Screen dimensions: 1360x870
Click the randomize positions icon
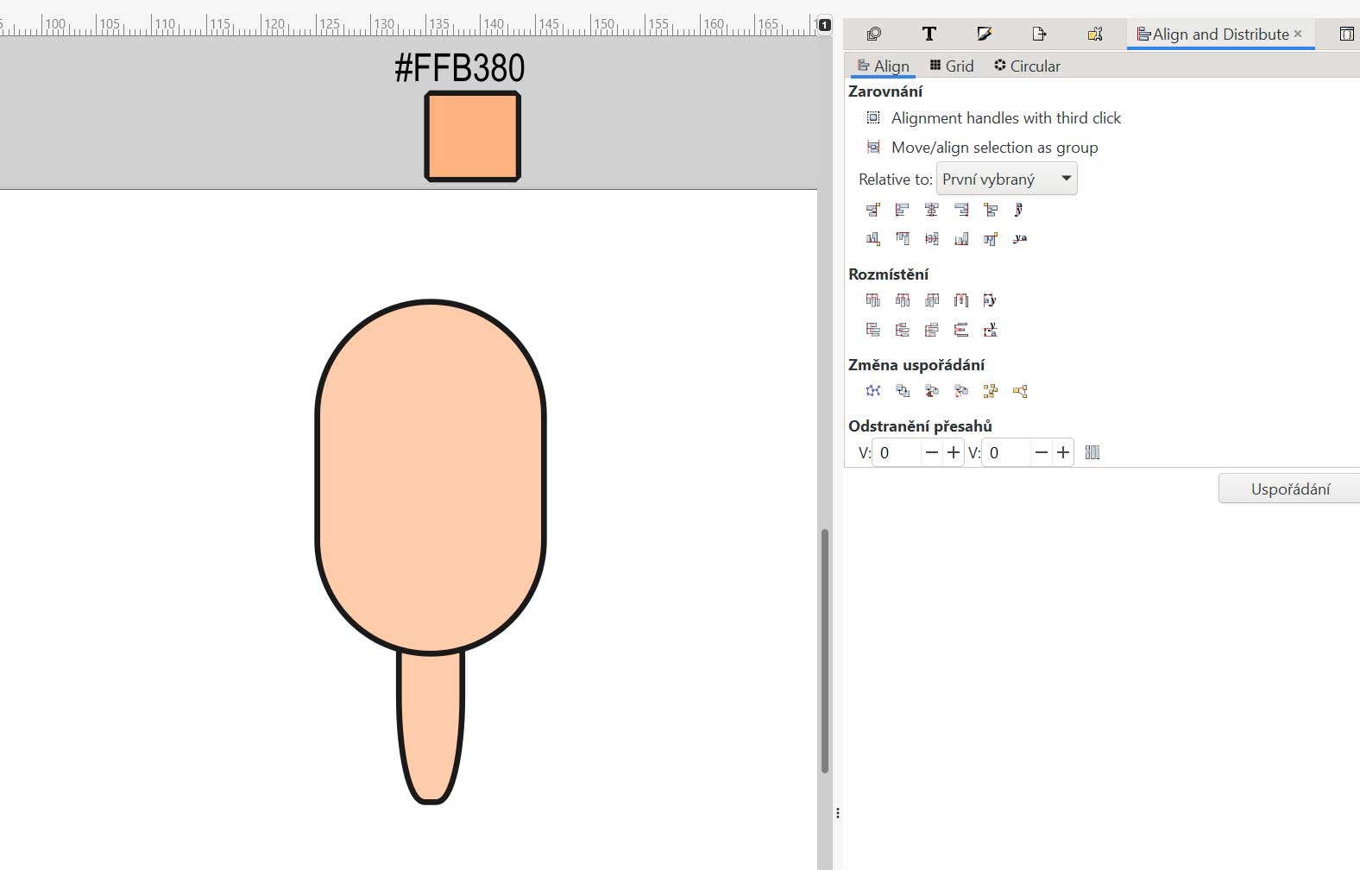click(x=991, y=391)
